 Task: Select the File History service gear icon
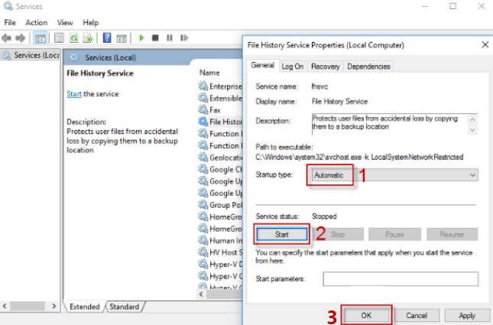point(203,122)
